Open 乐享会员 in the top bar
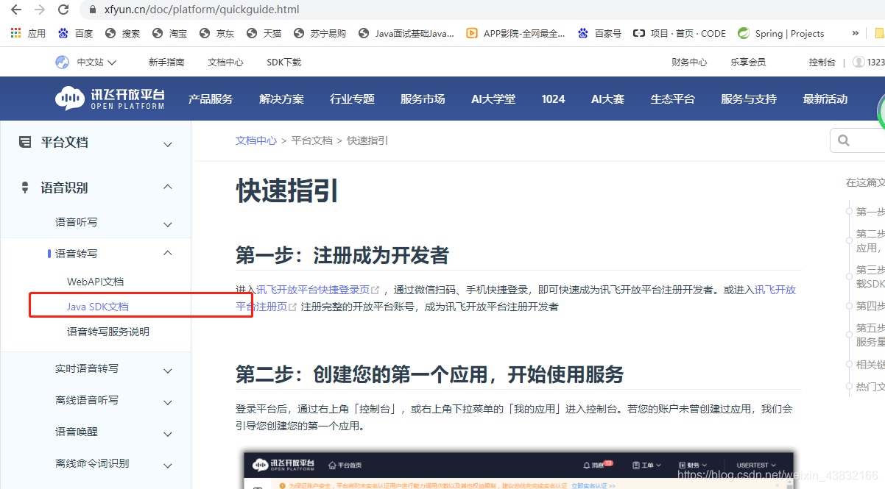Image resolution: width=885 pixels, height=489 pixels. 748,63
